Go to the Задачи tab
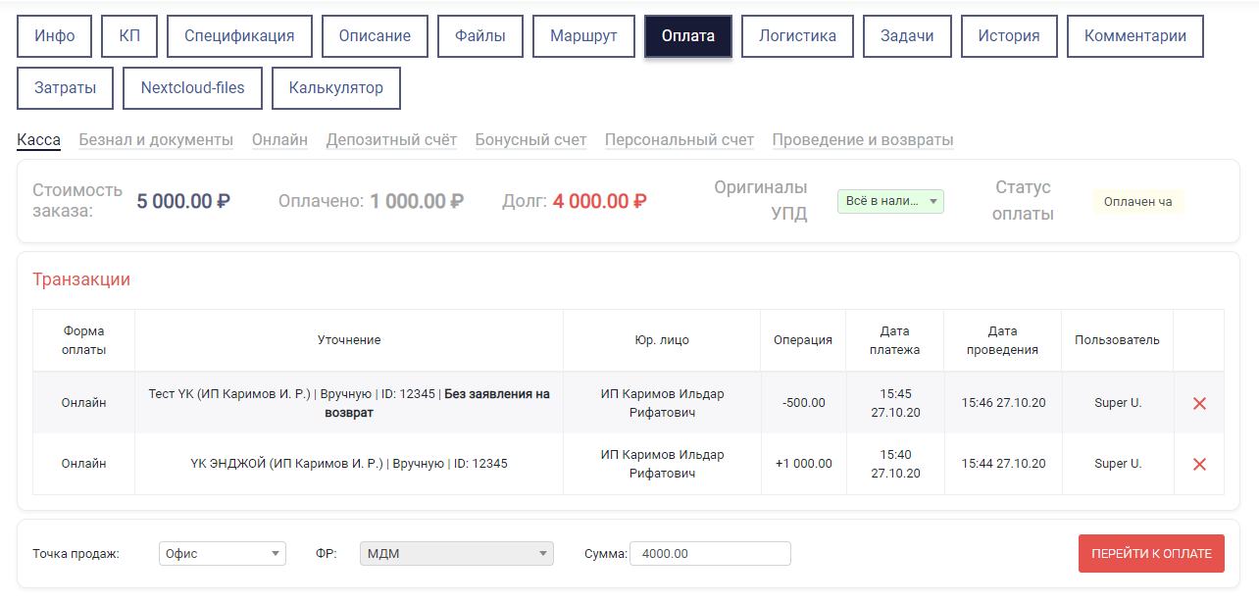The height and width of the screenshot is (604, 1259). tap(907, 36)
